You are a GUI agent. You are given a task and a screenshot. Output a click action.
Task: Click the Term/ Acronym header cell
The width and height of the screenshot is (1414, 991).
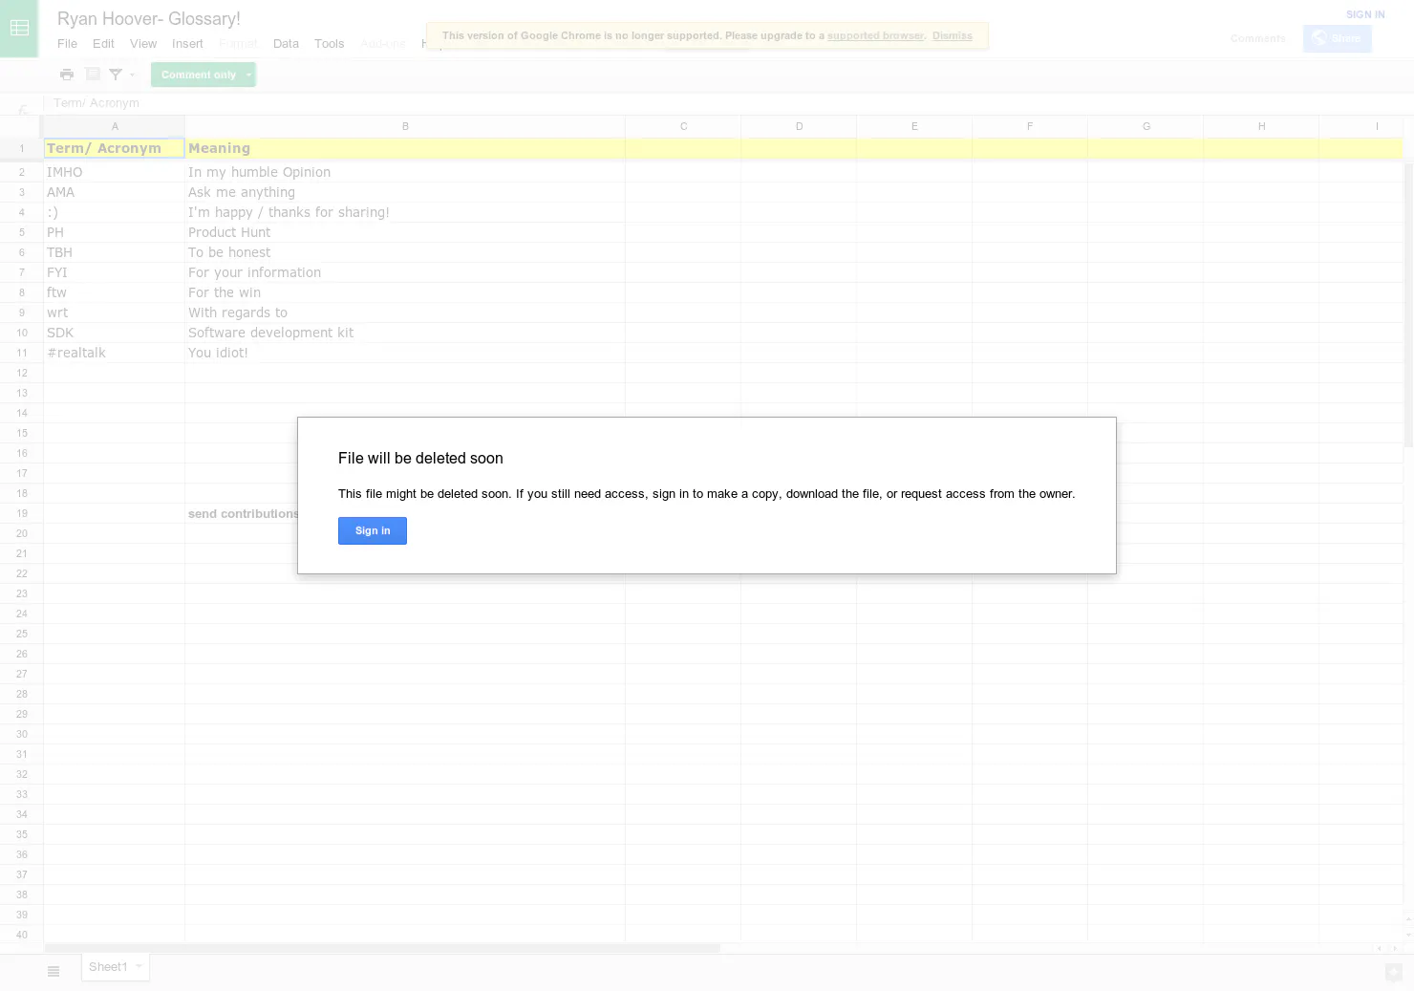click(x=114, y=148)
